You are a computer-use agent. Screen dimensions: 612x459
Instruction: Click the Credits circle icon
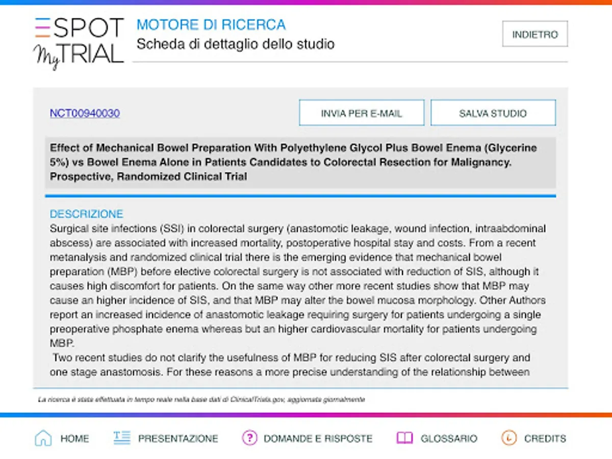coord(509,438)
